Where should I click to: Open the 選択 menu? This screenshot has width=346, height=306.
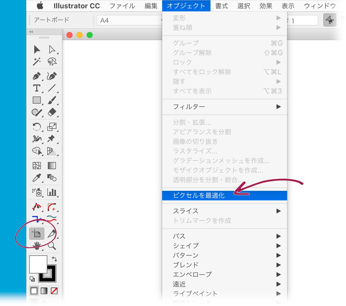coord(244,6)
